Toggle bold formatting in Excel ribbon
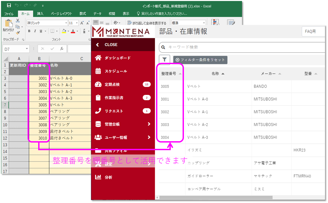This screenshot has width=328, height=203. click(29, 31)
